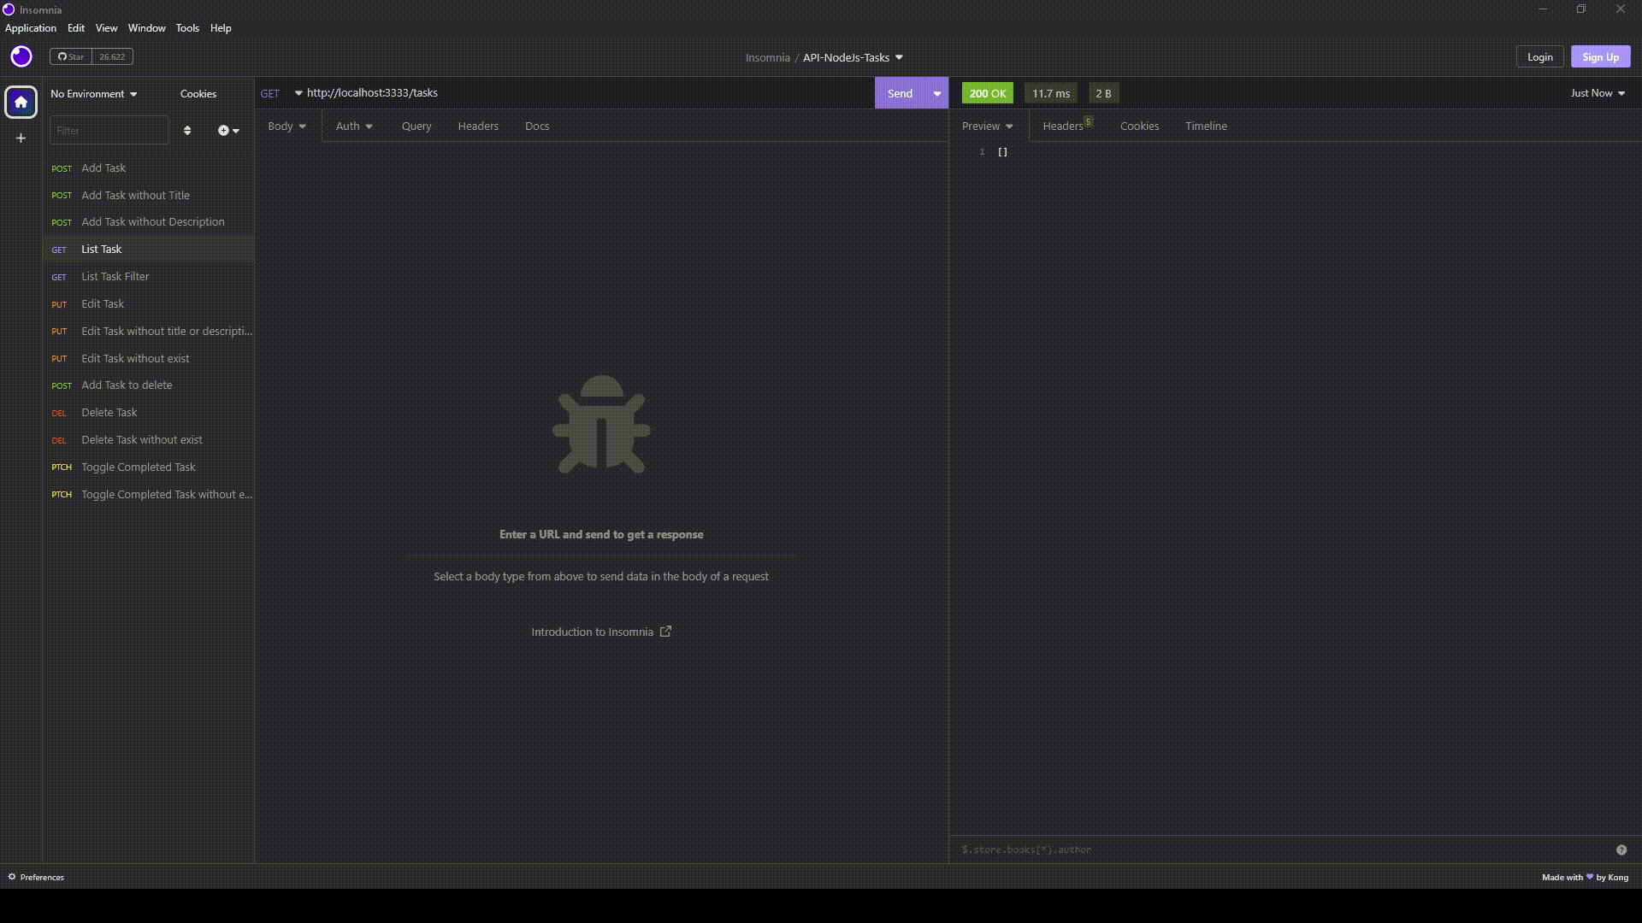
Task: Select the Delete Task request
Action: [109, 412]
